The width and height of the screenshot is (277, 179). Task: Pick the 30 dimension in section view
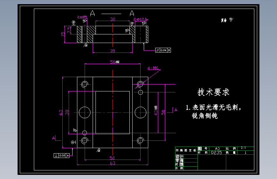[113, 19]
